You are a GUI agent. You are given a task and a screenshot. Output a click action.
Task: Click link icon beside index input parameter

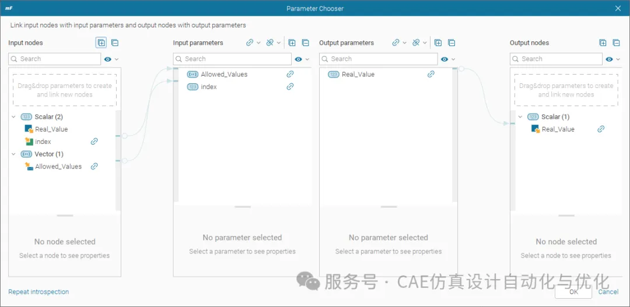[x=290, y=87]
